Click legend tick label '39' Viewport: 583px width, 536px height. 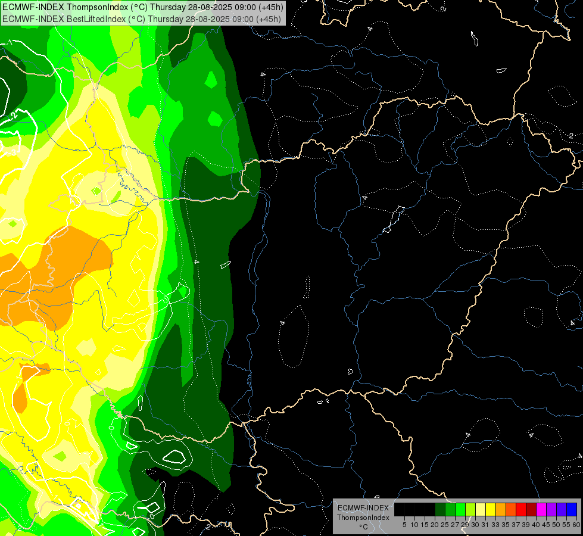point(526,525)
